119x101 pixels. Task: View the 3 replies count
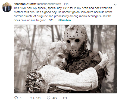[21, 98]
